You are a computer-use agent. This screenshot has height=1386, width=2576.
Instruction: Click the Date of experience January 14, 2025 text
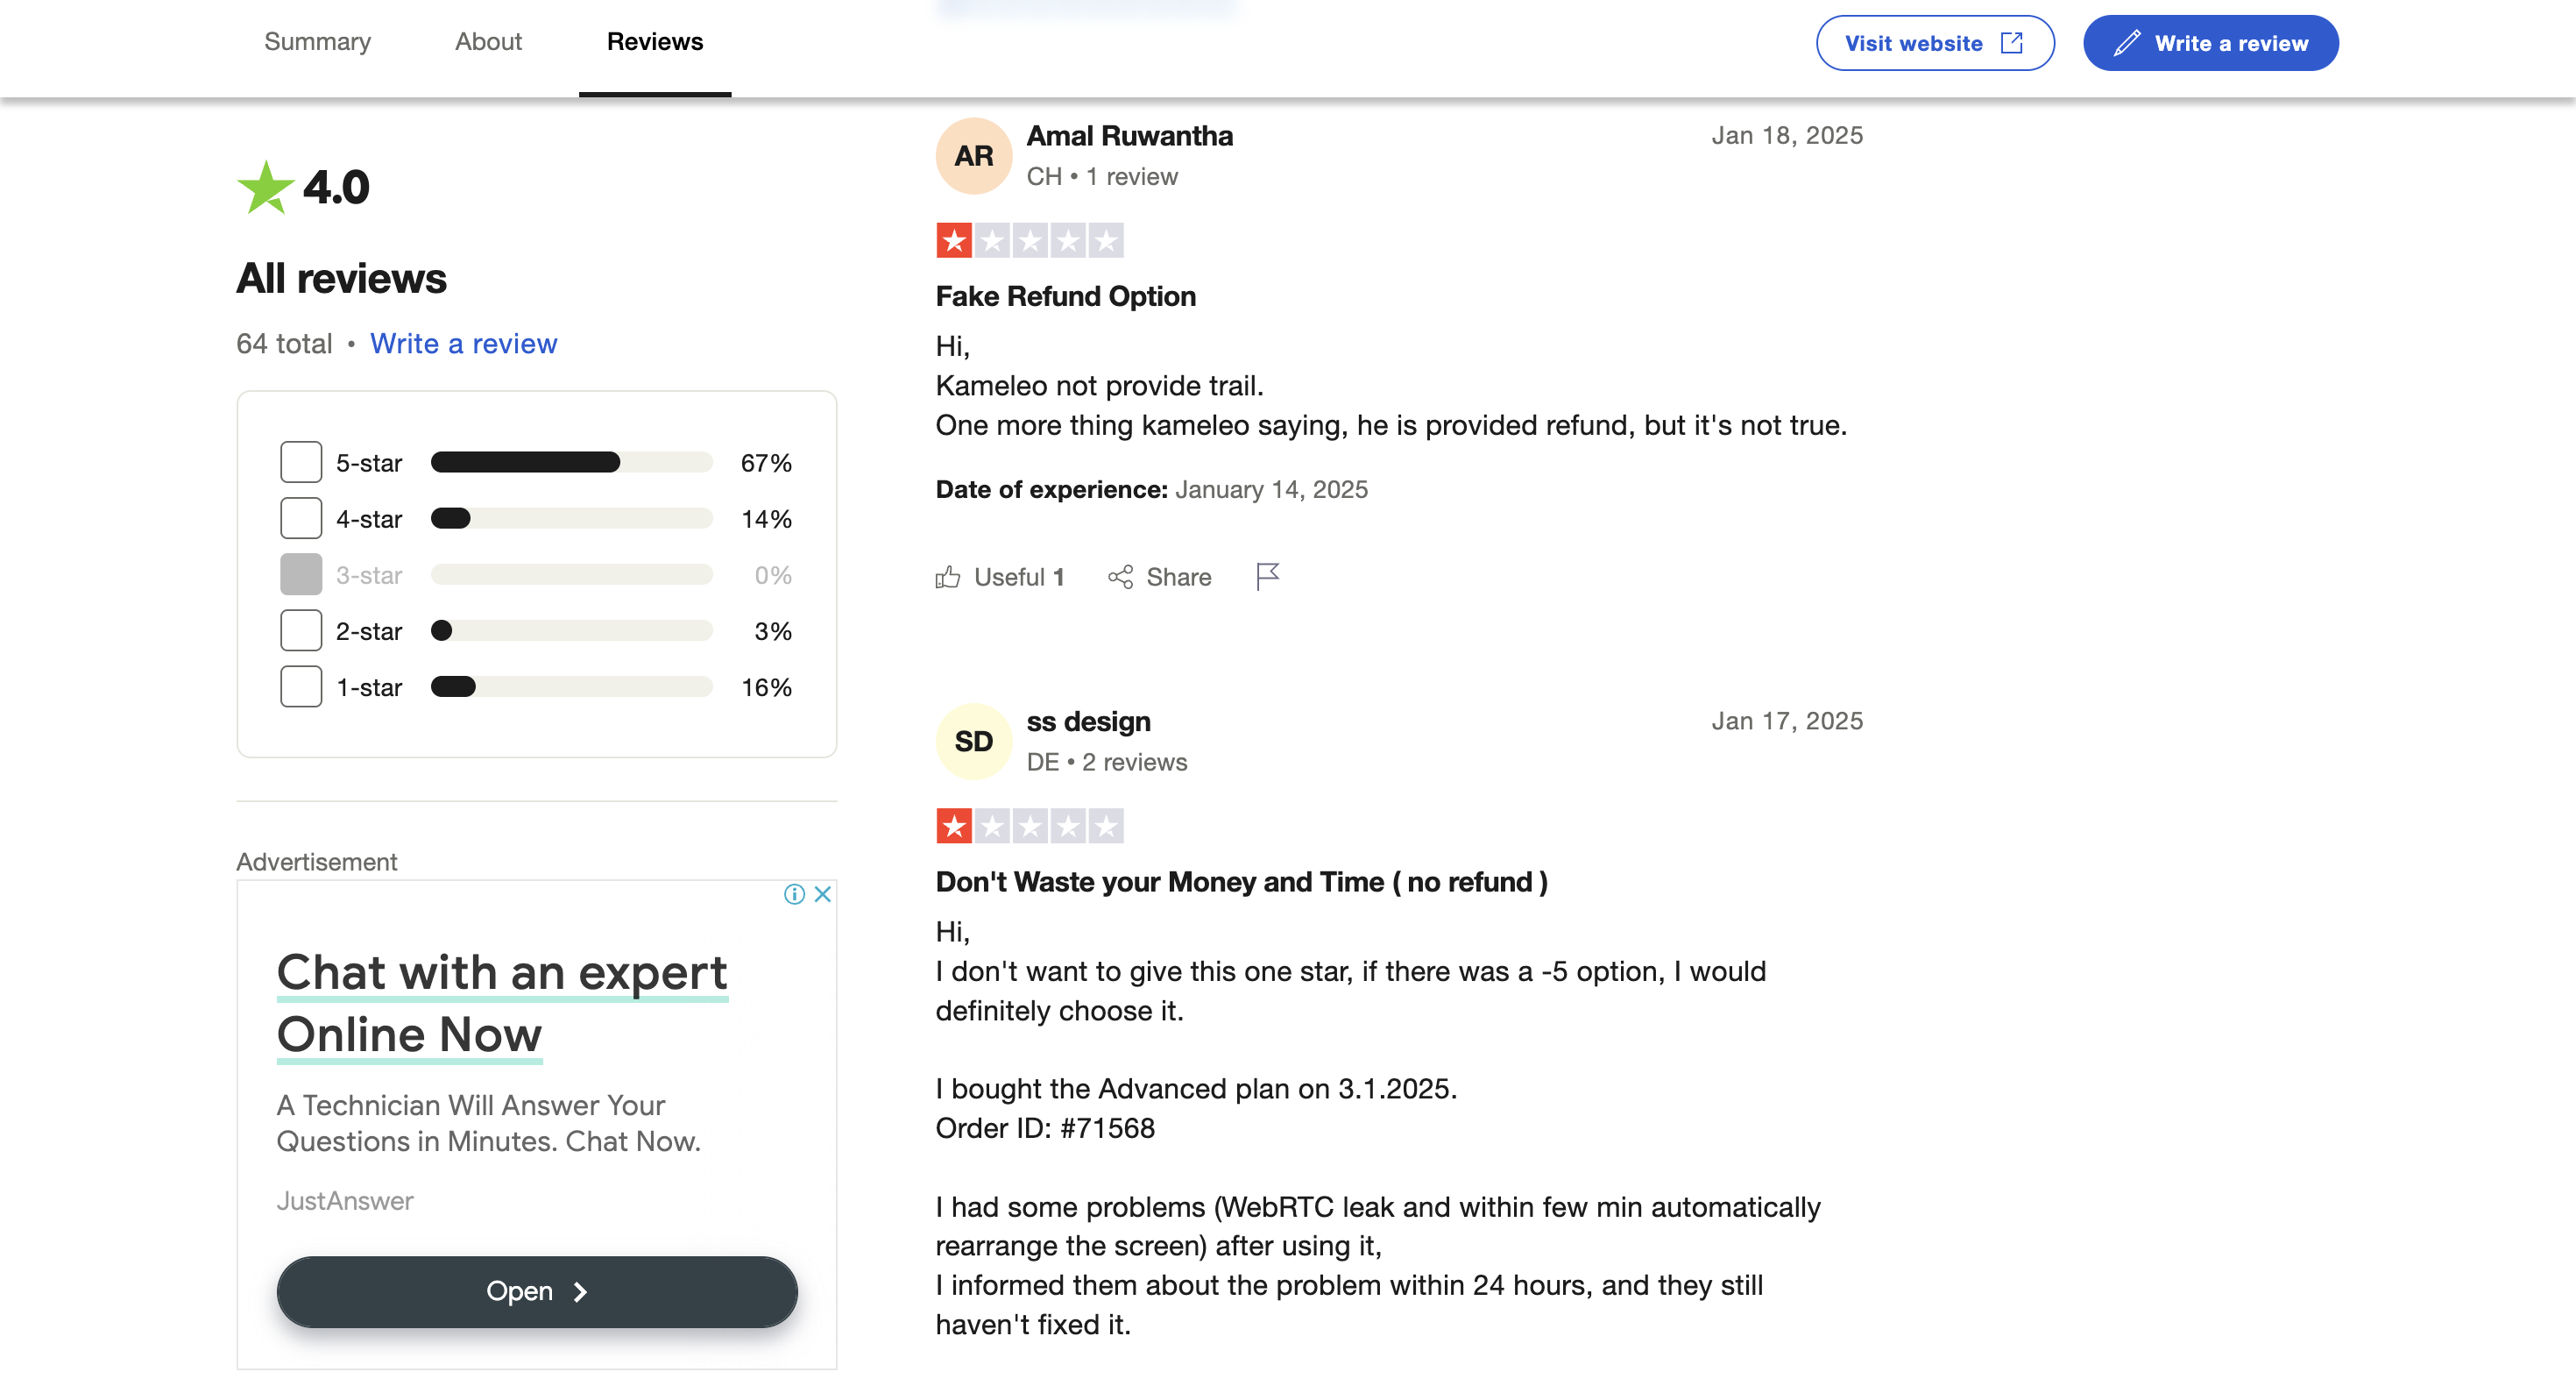[x=1152, y=489]
